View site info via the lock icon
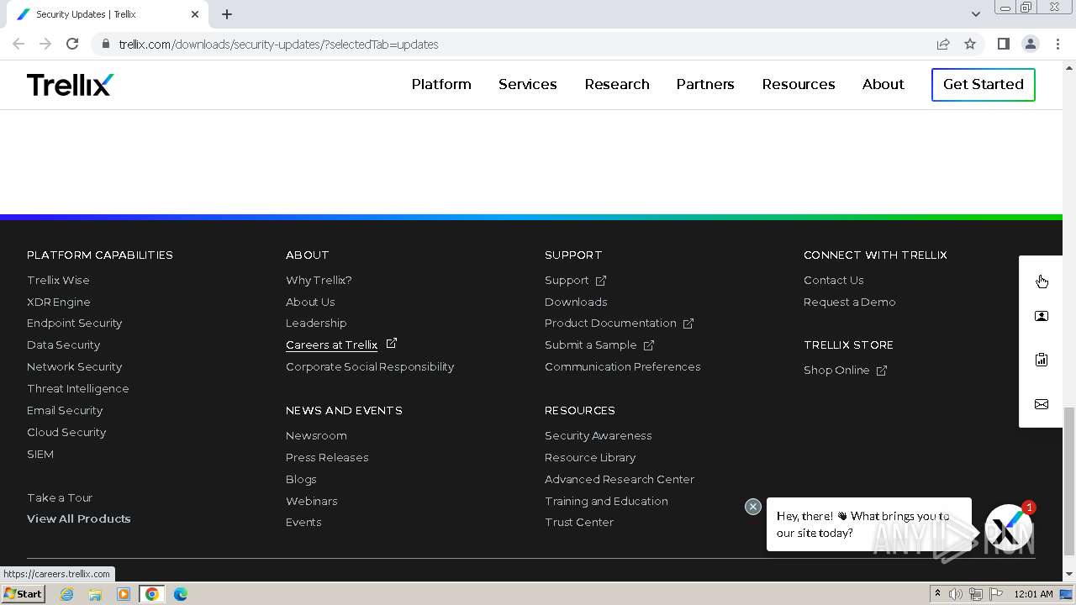Viewport: 1076px width, 605px height. pyautogui.click(x=105, y=44)
